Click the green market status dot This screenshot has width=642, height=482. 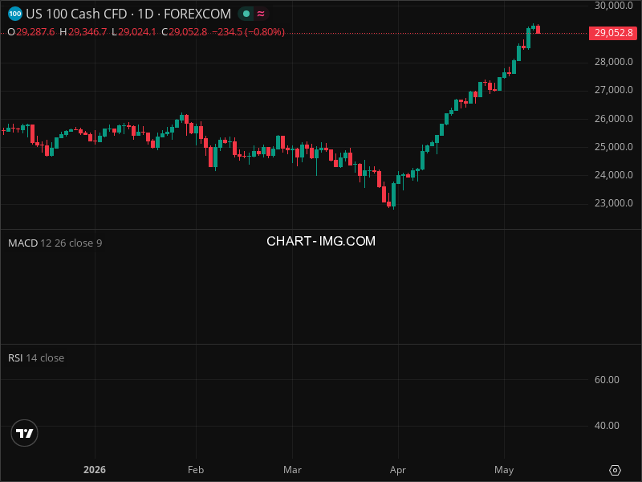[x=246, y=14]
